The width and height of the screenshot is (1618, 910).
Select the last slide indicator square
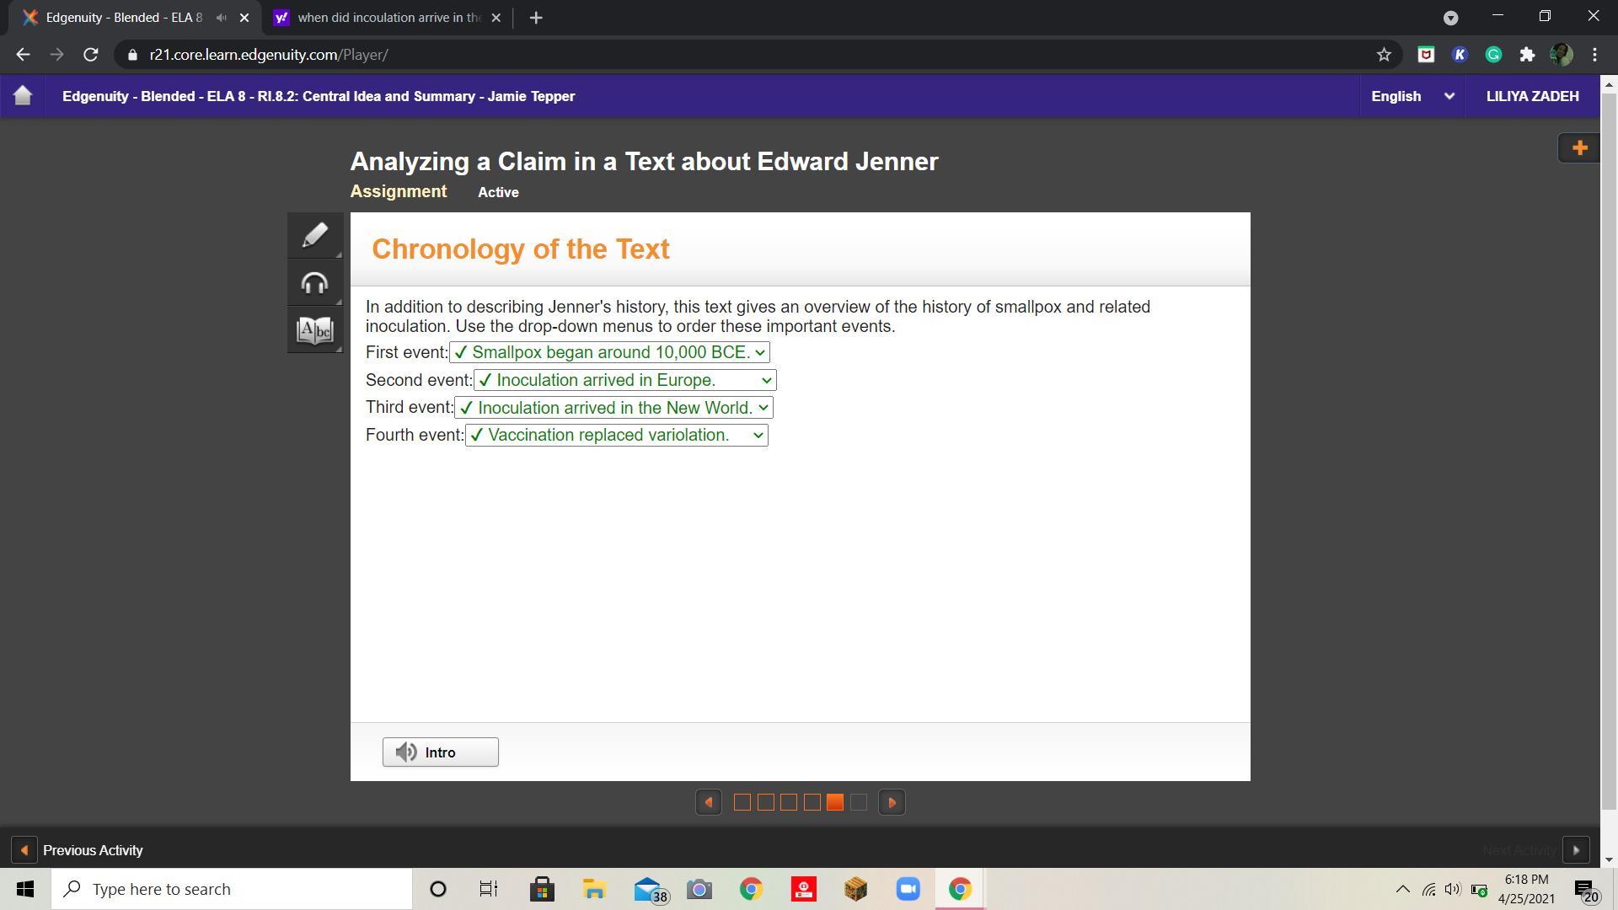pyautogui.click(x=859, y=802)
